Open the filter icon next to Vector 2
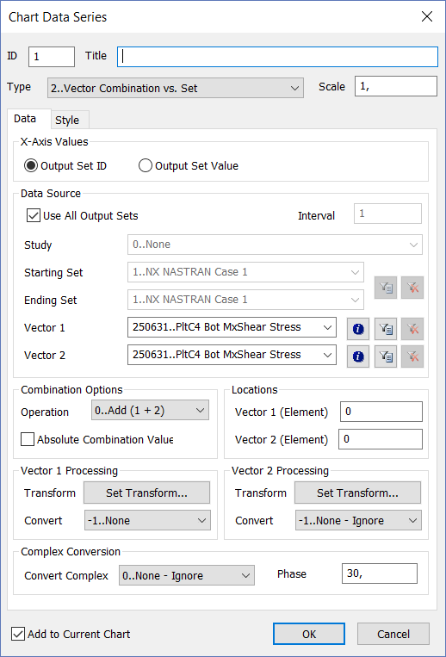Viewport: 446px width, 657px height. pos(386,356)
